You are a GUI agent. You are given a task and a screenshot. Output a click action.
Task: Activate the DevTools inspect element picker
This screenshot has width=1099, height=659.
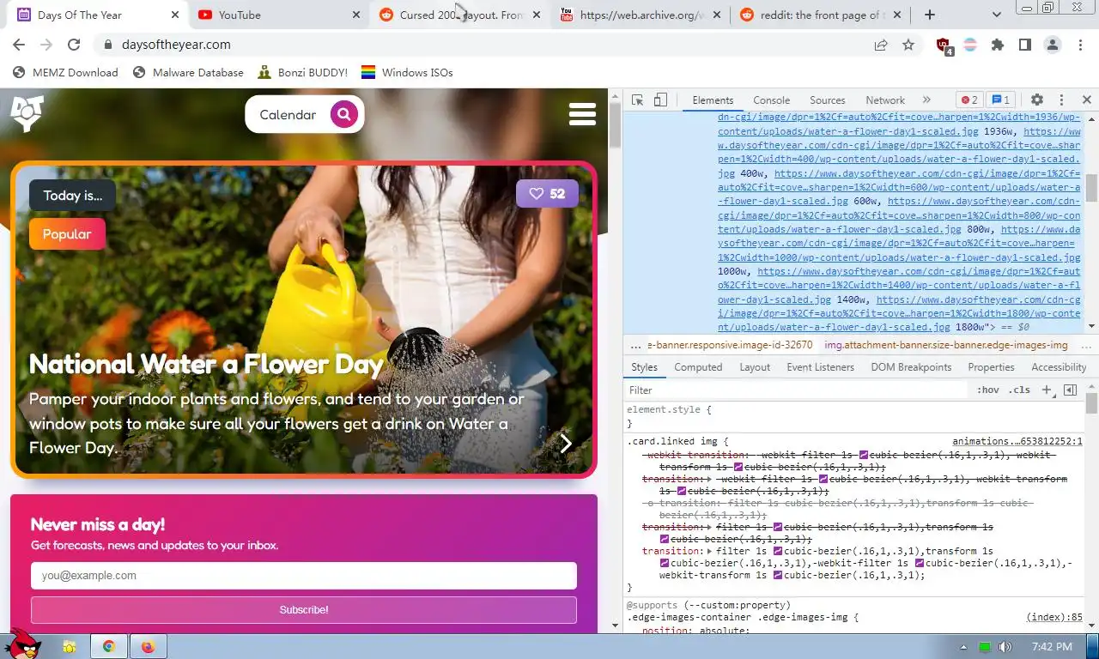pyautogui.click(x=637, y=100)
